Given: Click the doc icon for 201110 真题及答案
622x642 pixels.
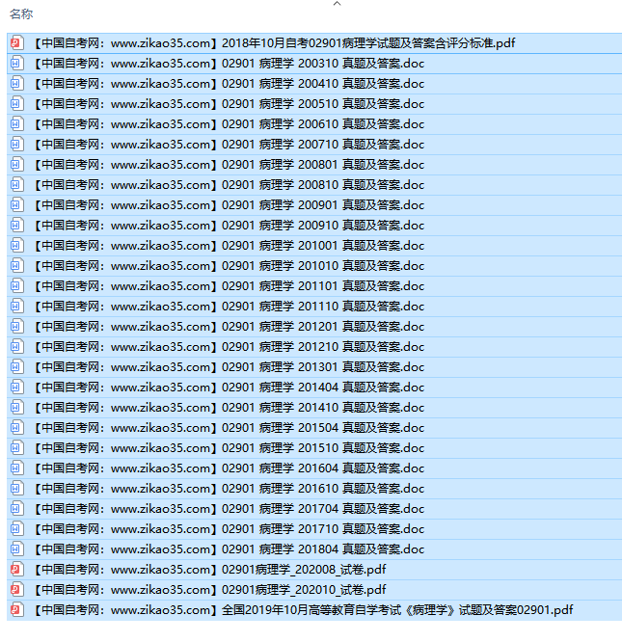Looking at the screenshot, I should pyautogui.click(x=16, y=307).
